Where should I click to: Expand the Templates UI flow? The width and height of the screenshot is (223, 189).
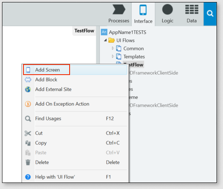pos(113,56)
